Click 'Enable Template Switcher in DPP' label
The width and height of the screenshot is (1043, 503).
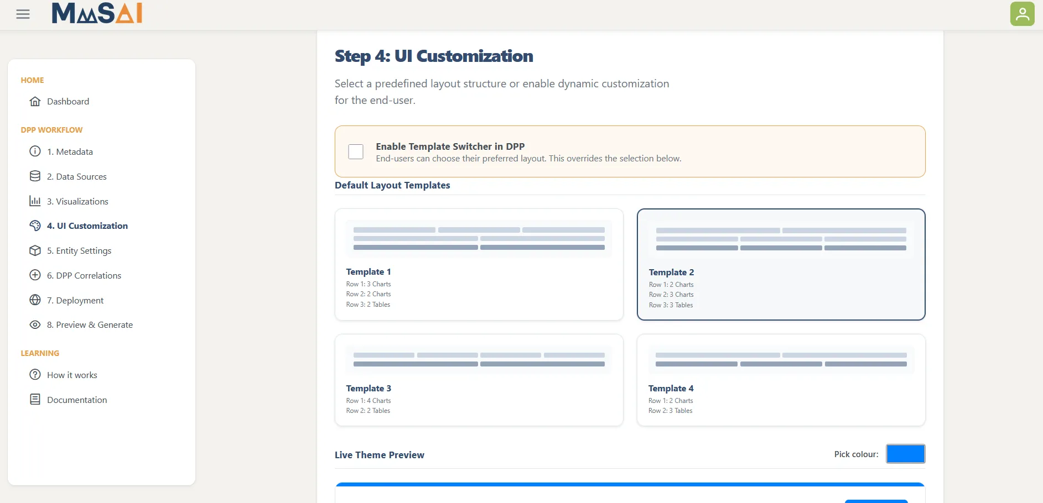tap(450, 146)
